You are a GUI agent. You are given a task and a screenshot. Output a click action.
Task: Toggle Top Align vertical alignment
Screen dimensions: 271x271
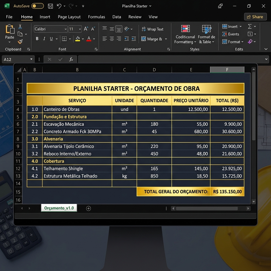pos(105,28)
